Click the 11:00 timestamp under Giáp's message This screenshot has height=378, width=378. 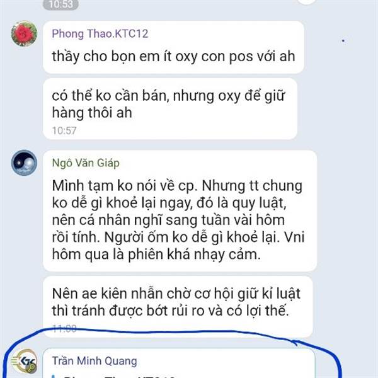pyautogui.click(x=64, y=328)
